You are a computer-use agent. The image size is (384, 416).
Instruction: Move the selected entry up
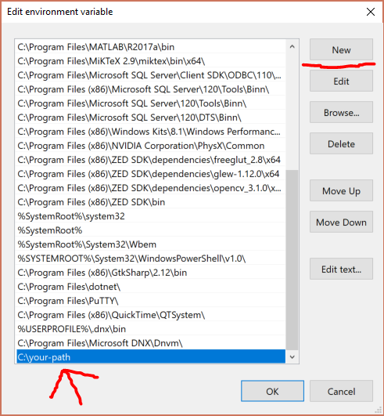(x=341, y=190)
